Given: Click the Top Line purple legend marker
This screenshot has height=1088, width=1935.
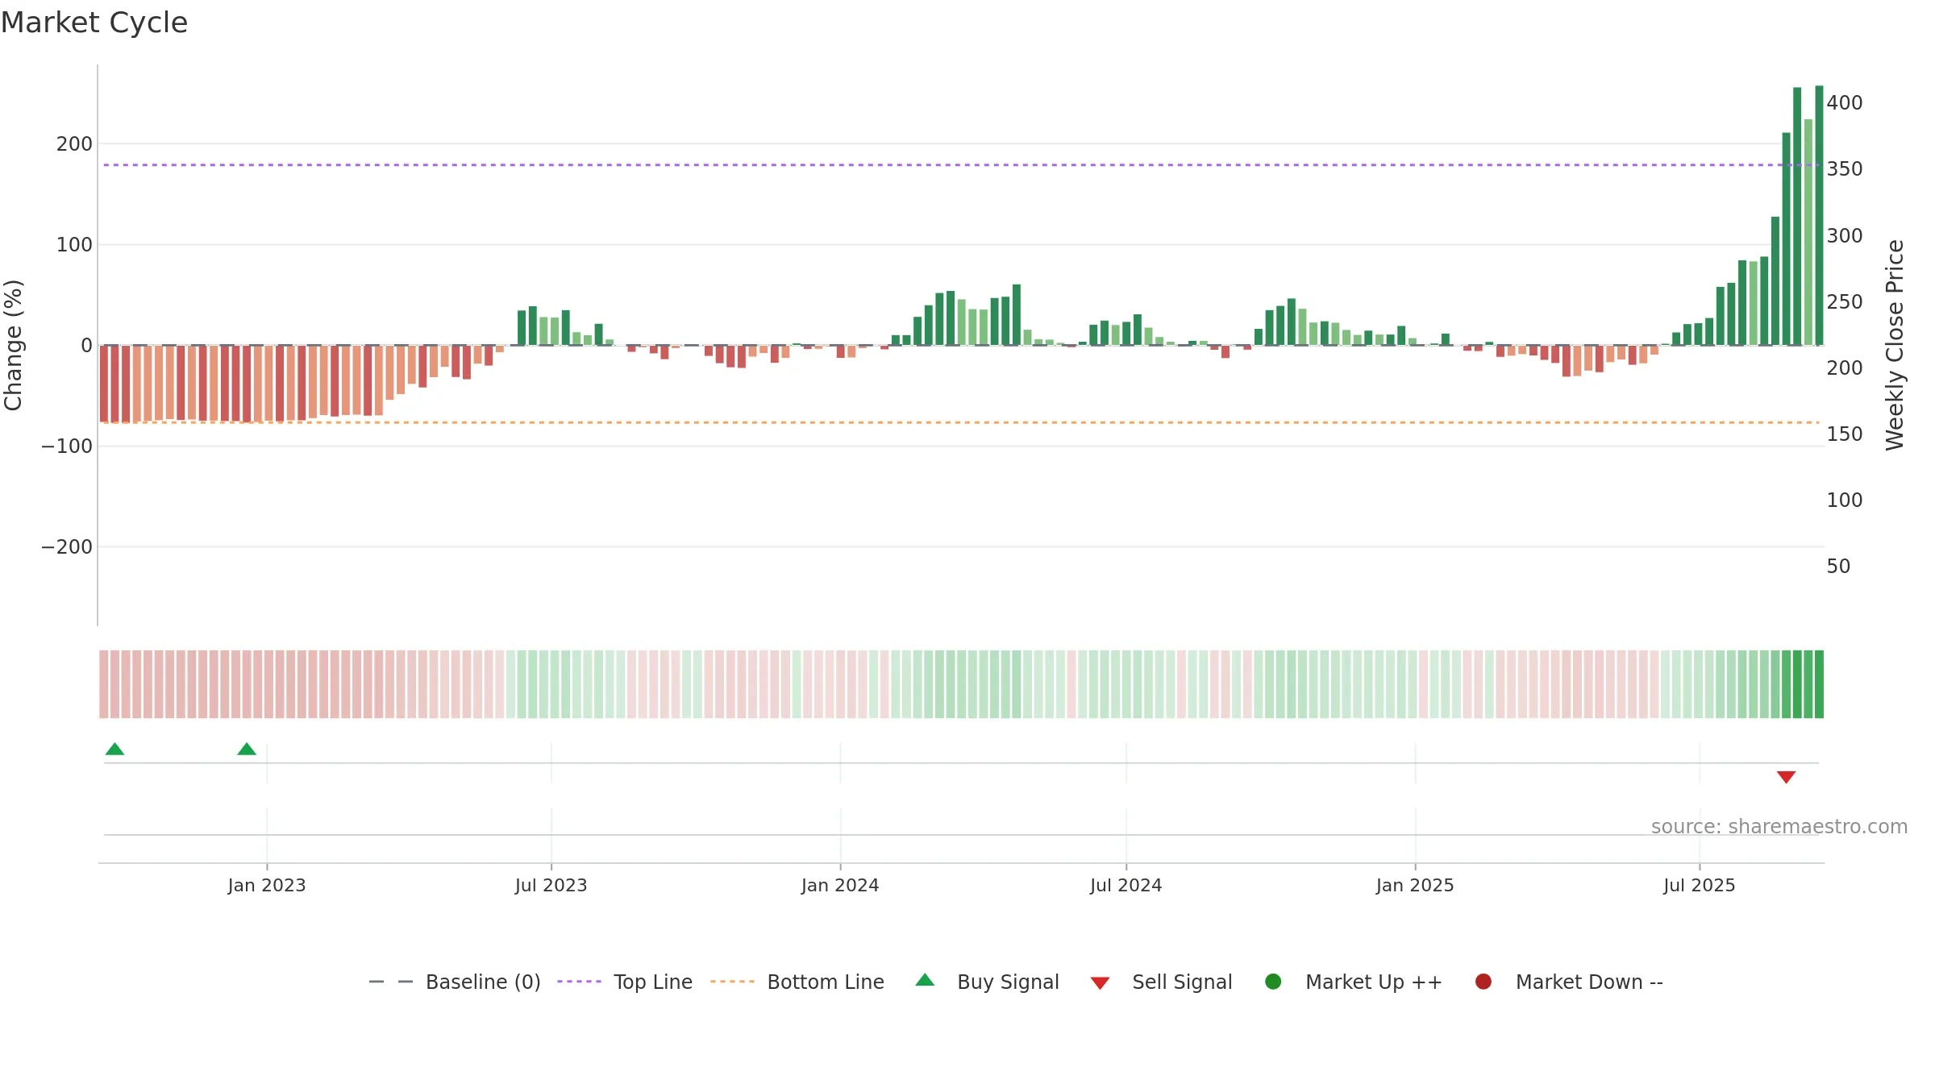Looking at the screenshot, I should tap(579, 982).
